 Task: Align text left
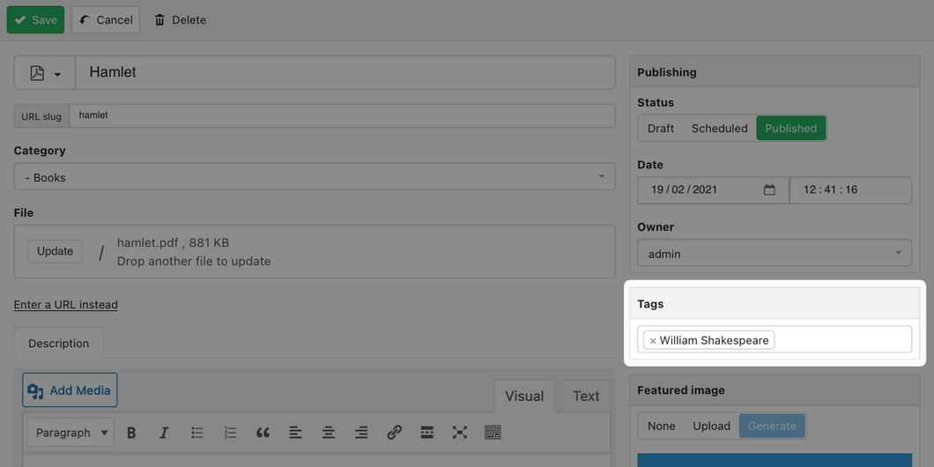point(295,433)
